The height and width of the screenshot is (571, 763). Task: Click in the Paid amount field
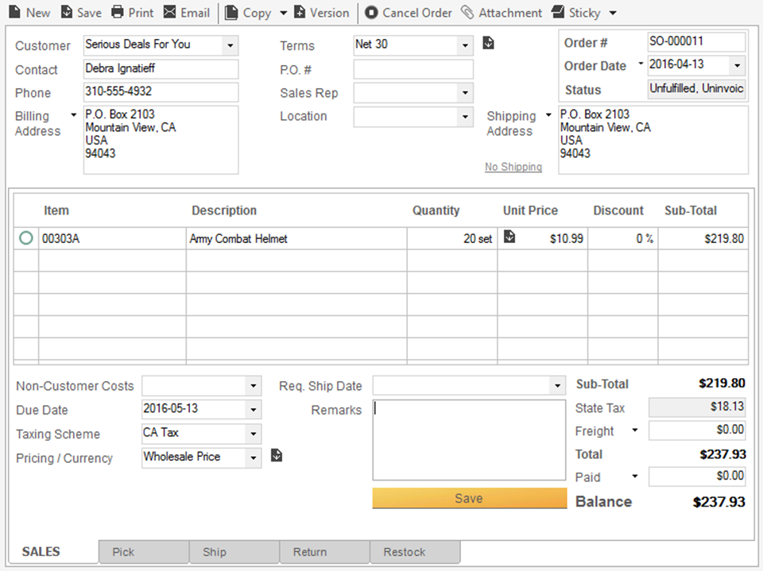[697, 476]
